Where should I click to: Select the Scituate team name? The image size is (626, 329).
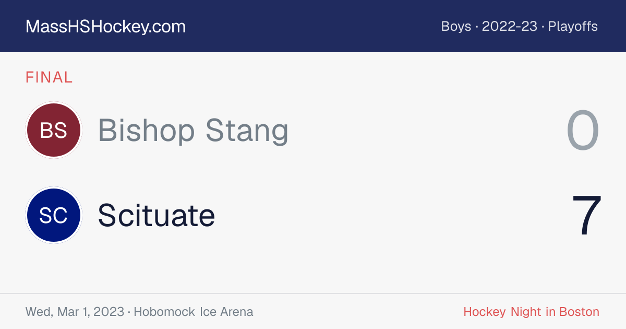pos(156,215)
